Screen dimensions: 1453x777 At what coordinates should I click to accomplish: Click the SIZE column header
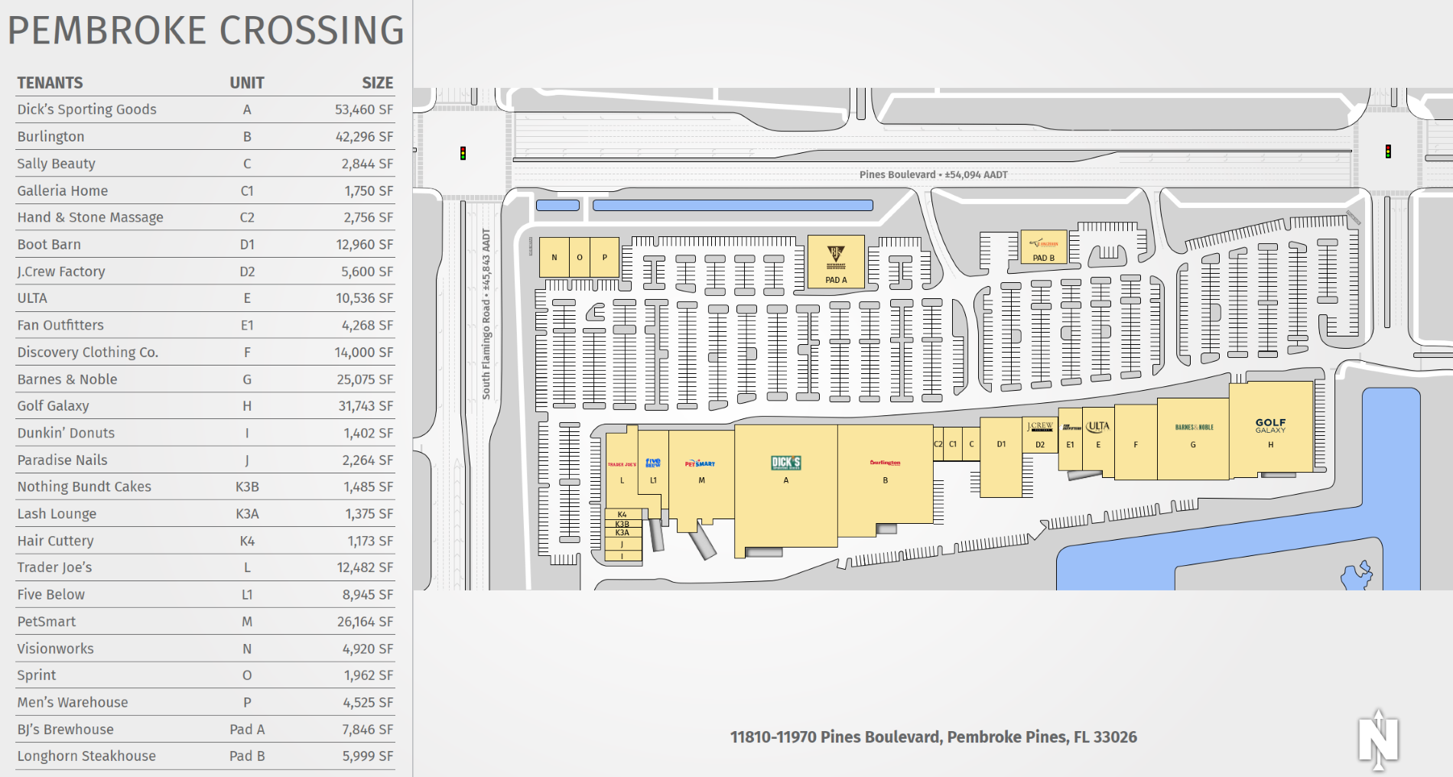click(377, 83)
